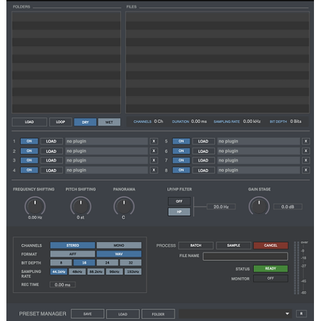Clear plugin slot 5 using X button
The width and height of the screenshot is (321, 321).
(x=306, y=141)
